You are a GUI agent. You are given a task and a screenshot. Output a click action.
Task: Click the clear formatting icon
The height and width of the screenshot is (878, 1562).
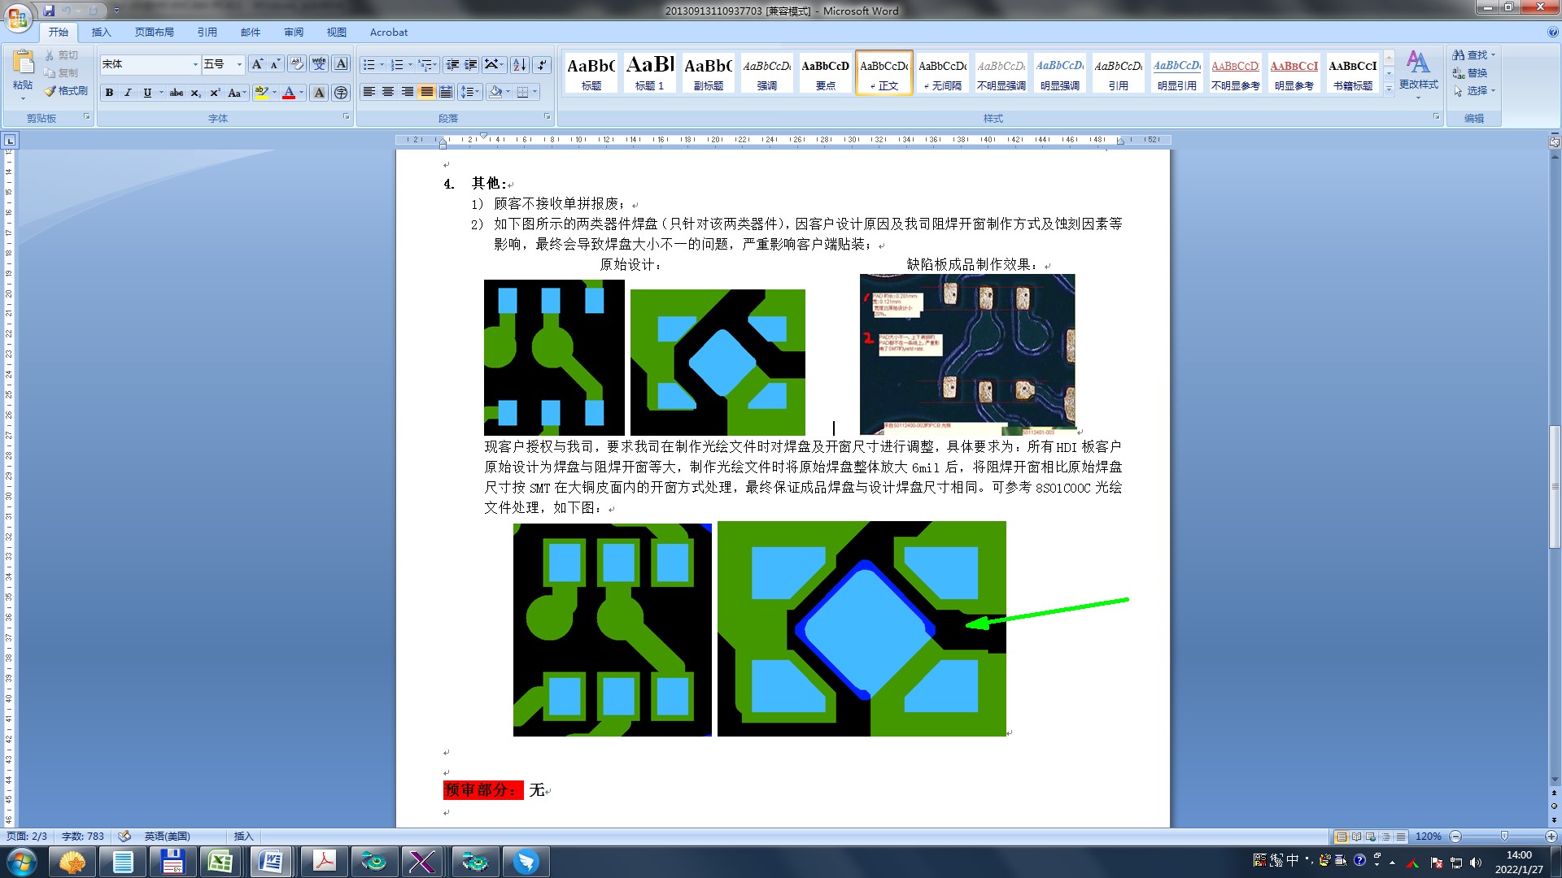click(x=296, y=64)
